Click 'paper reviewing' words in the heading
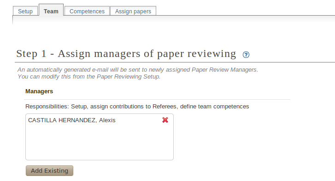The image size is (335, 181). 197,53
